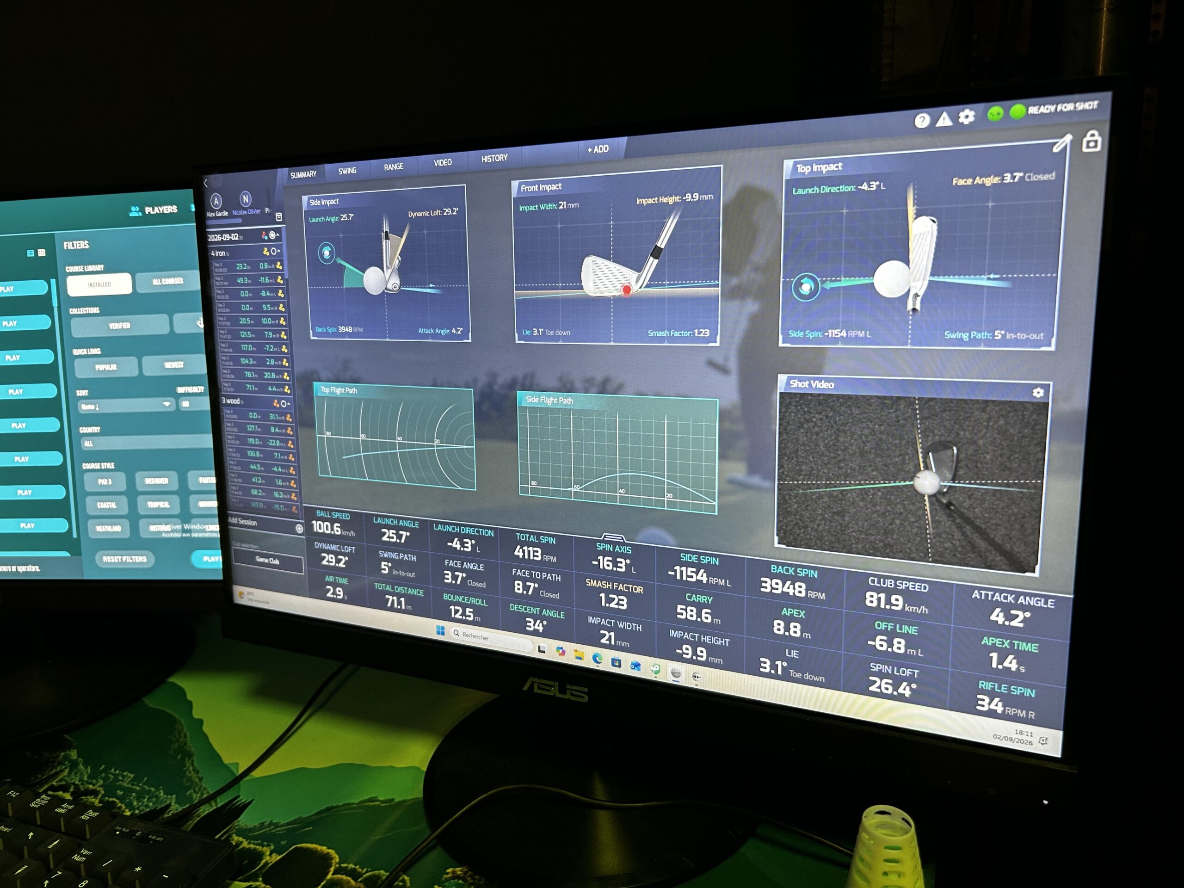Screen dimensions: 1184x888
Task: Click the Game Club selection button
Action: pyautogui.click(x=268, y=561)
